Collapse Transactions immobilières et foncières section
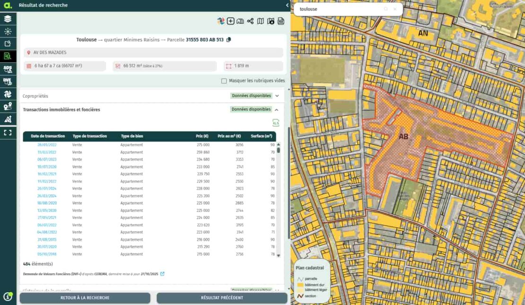 pyautogui.click(x=277, y=110)
